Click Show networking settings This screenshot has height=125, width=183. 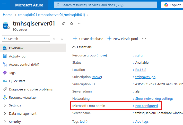pyautogui.click(x=154, y=99)
